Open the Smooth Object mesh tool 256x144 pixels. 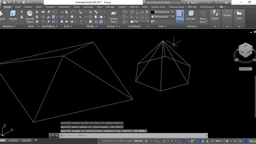click(x=30, y=17)
